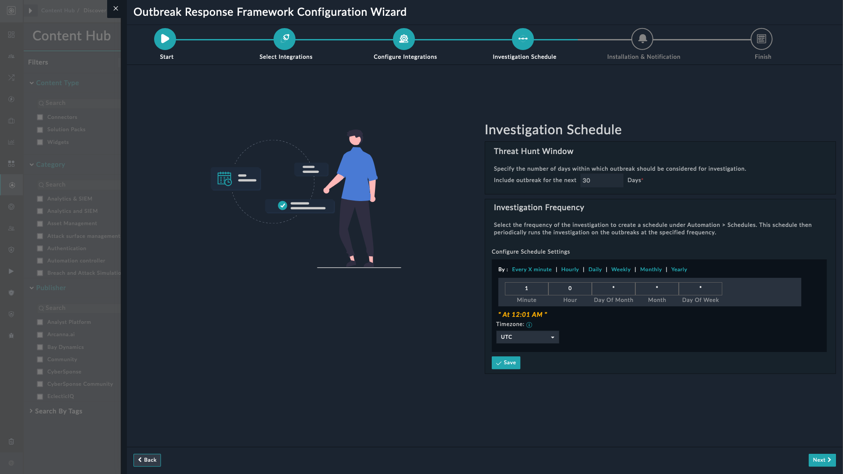Close the configuration wizard with X
The width and height of the screenshot is (843, 474).
click(116, 8)
